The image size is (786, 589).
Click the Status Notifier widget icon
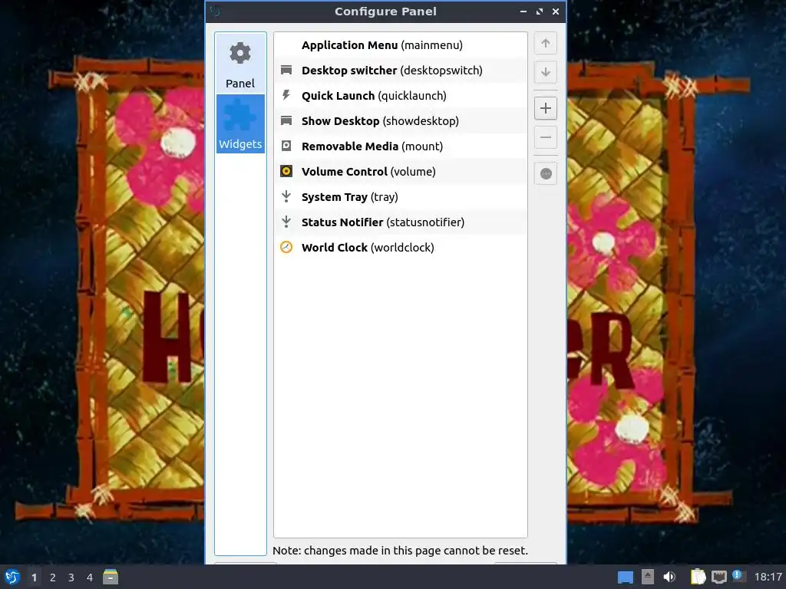(x=286, y=222)
